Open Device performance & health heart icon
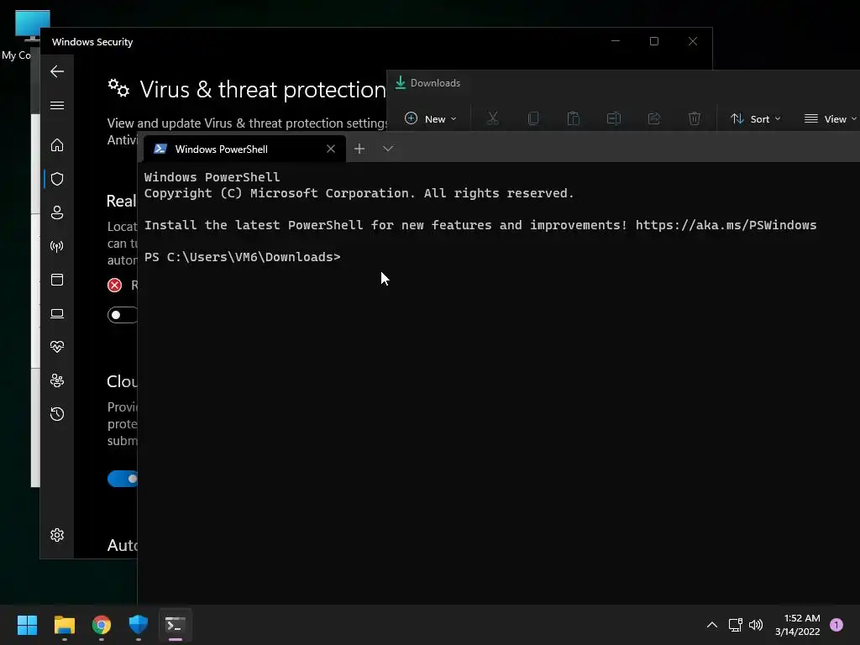 (x=57, y=347)
